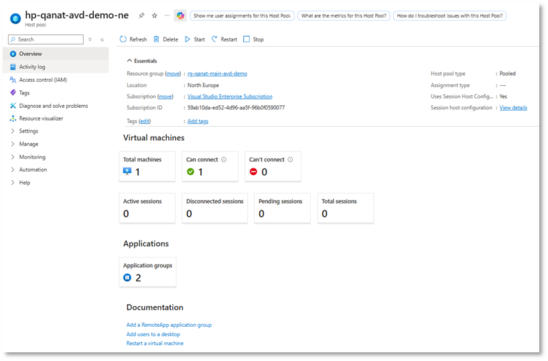Image resolution: width=548 pixels, height=361 pixels.
Task: Mark host pool as favorite with star
Action: pos(155,15)
